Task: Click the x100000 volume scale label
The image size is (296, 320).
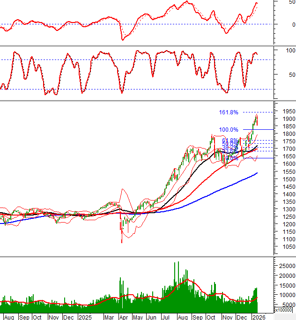Action: point(284,310)
